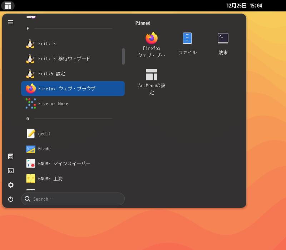Start the Five or More game
Screen dimensions: 286x250
[73, 104]
